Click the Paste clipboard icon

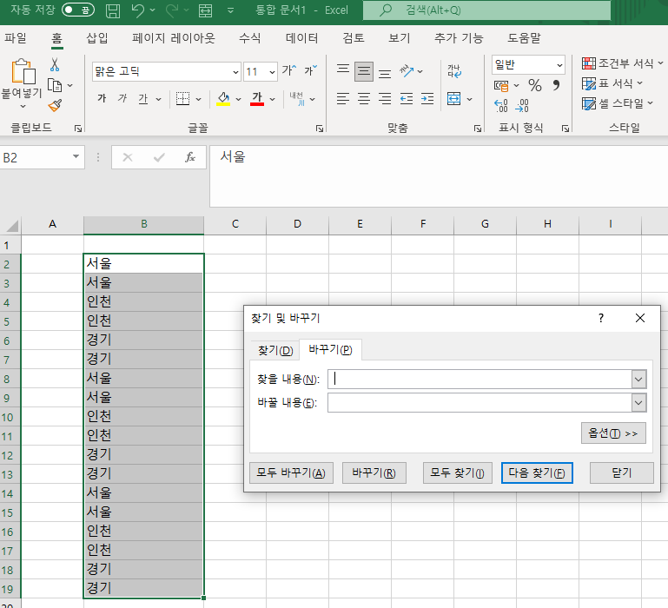pyautogui.click(x=23, y=71)
